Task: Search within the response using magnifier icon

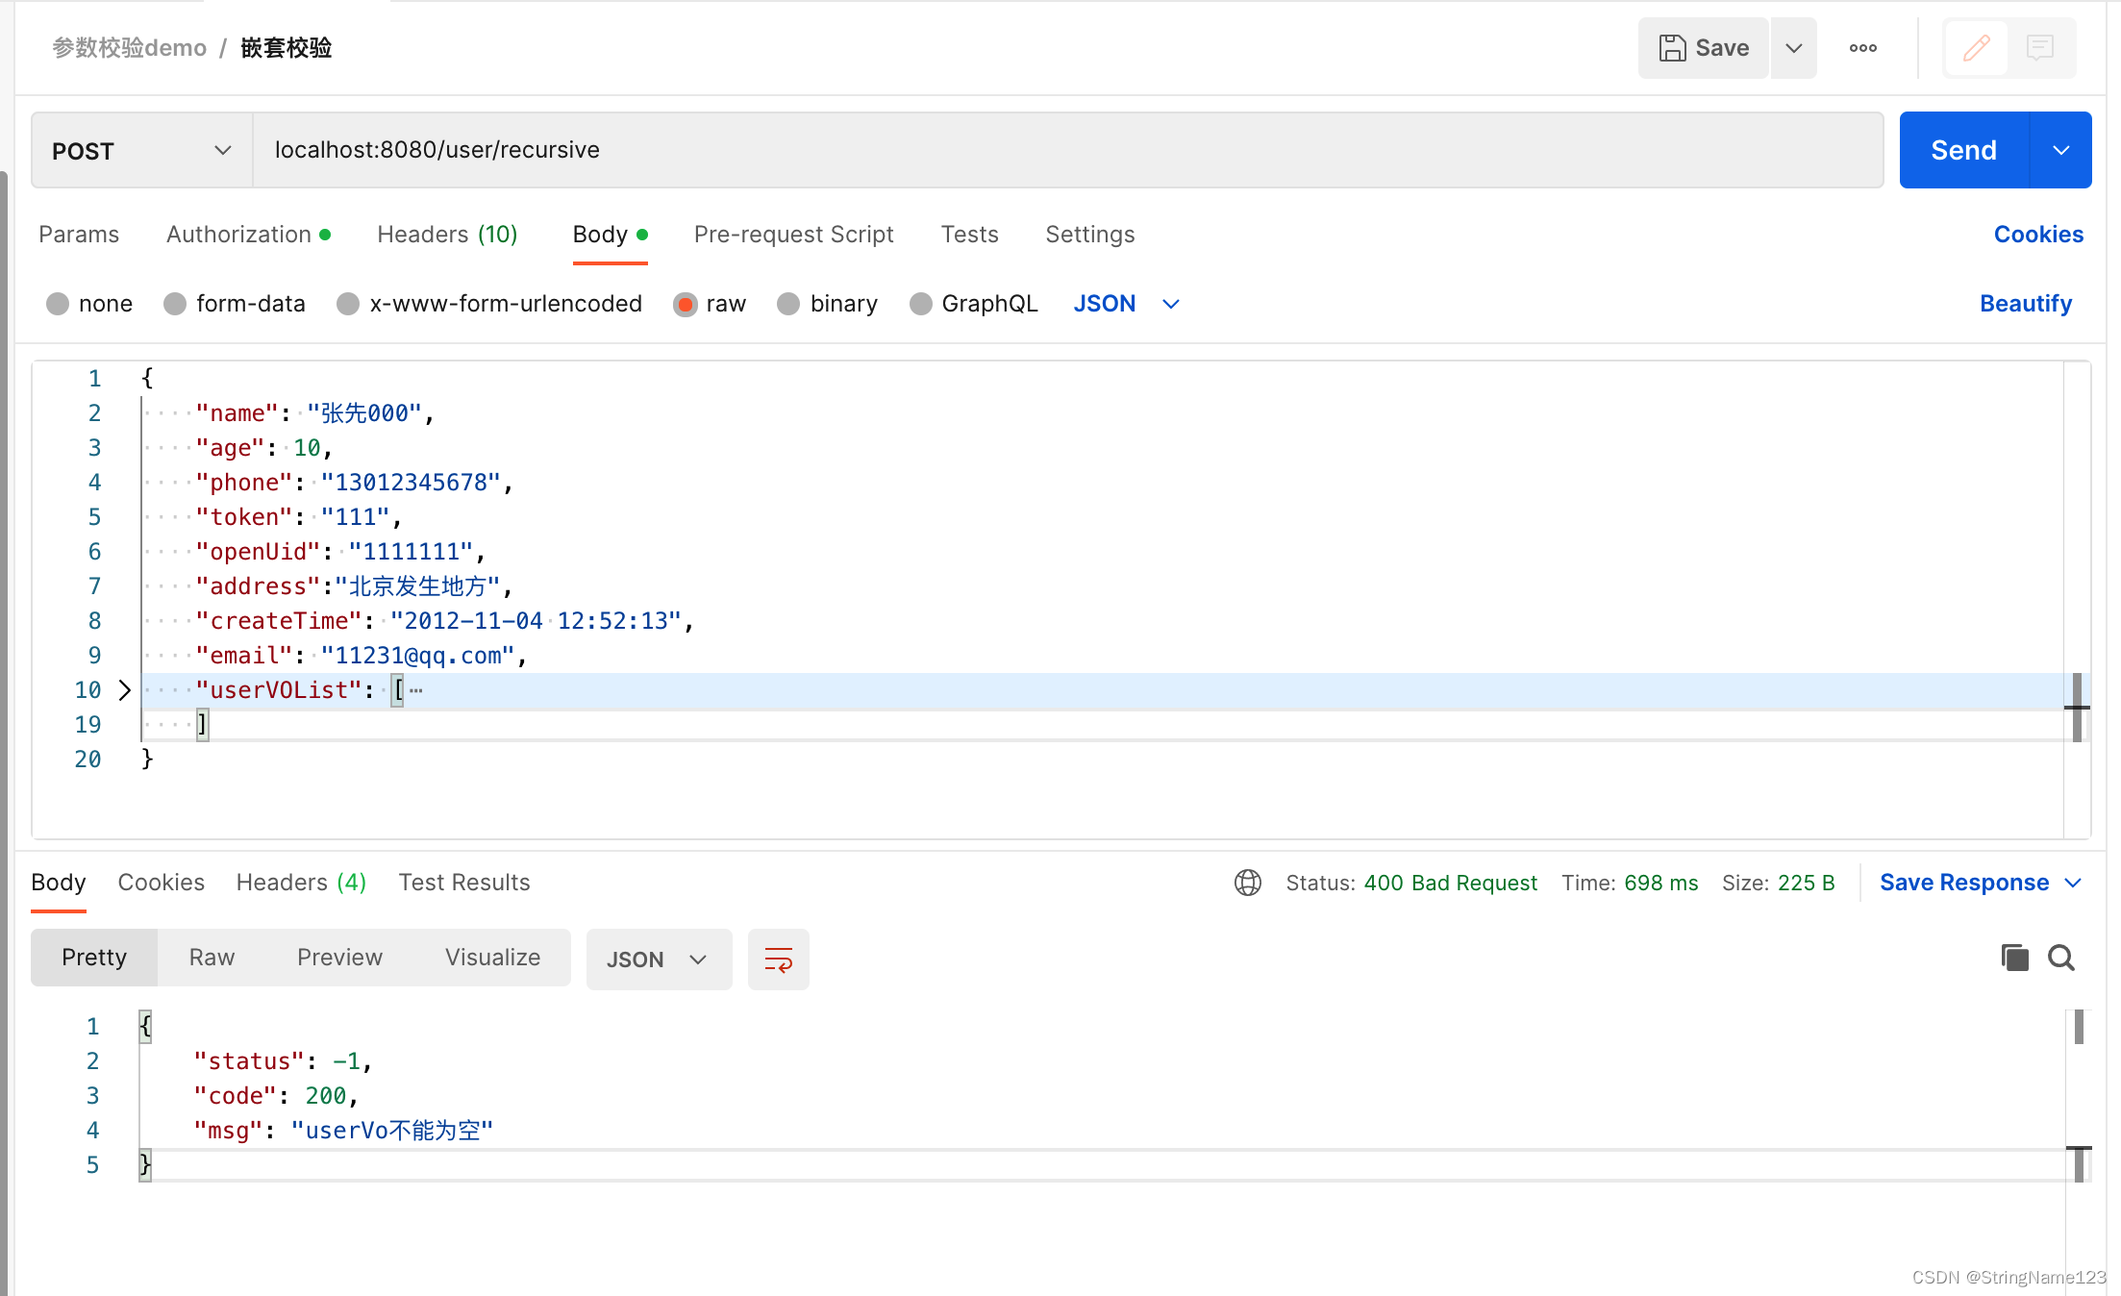Action: (2061, 957)
